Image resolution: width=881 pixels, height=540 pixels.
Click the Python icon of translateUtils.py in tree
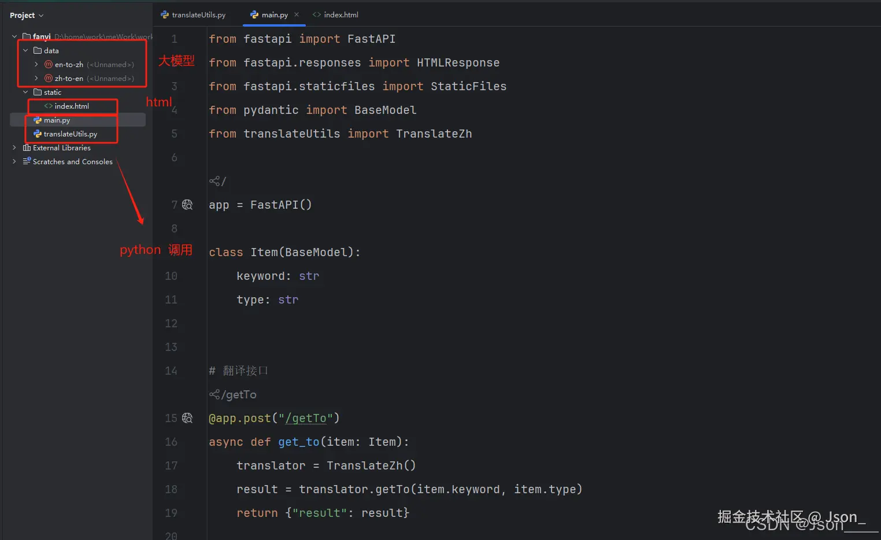click(x=38, y=134)
